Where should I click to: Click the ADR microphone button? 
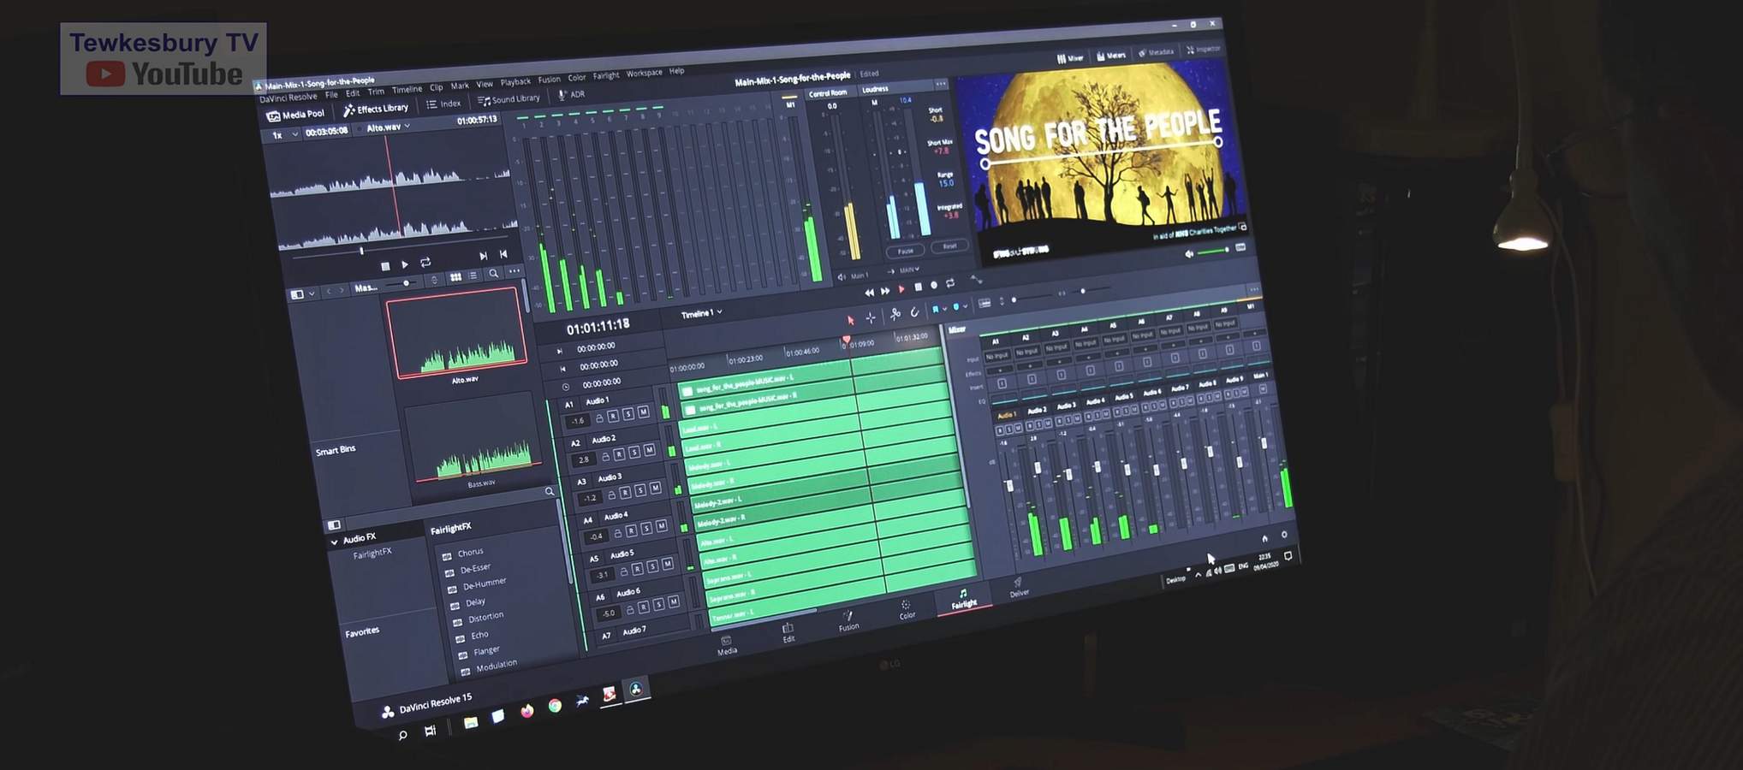tap(571, 95)
